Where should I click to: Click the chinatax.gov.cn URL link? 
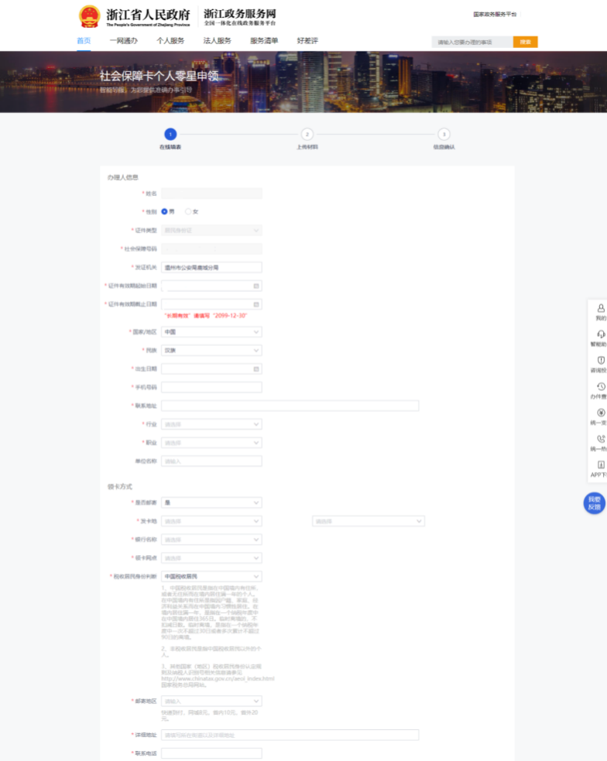pyautogui.click(x=218, y=678)
